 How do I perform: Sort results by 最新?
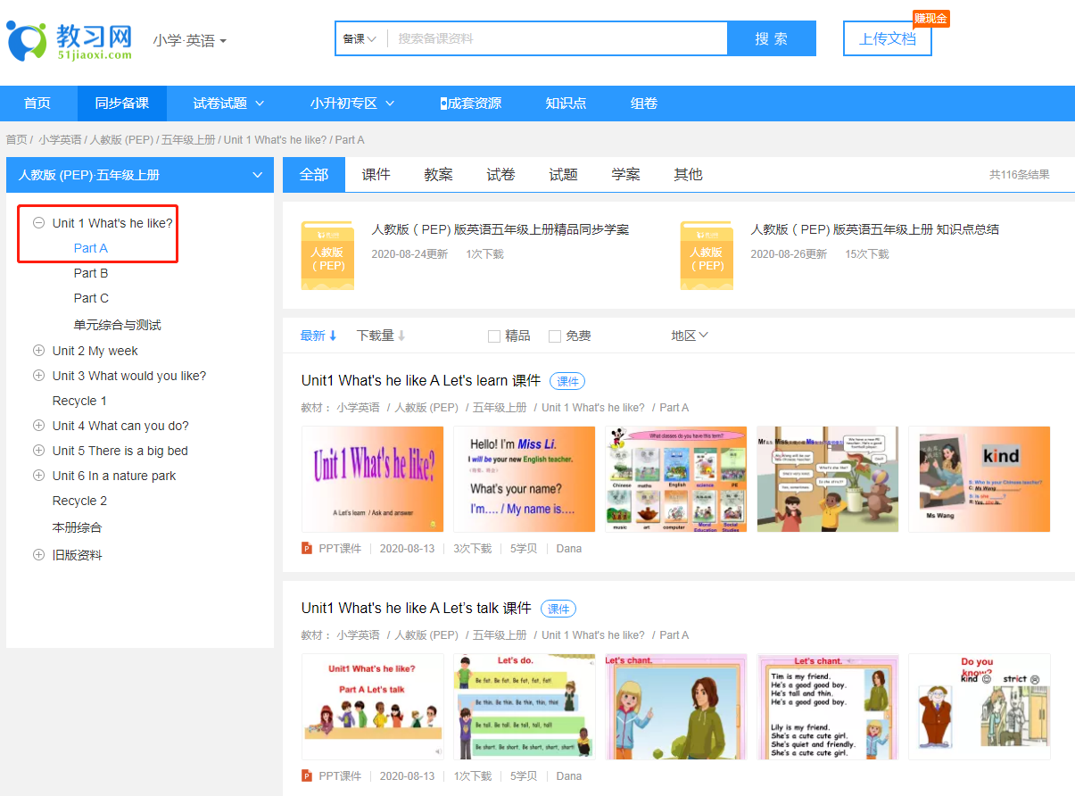click(x=318, y=336)
